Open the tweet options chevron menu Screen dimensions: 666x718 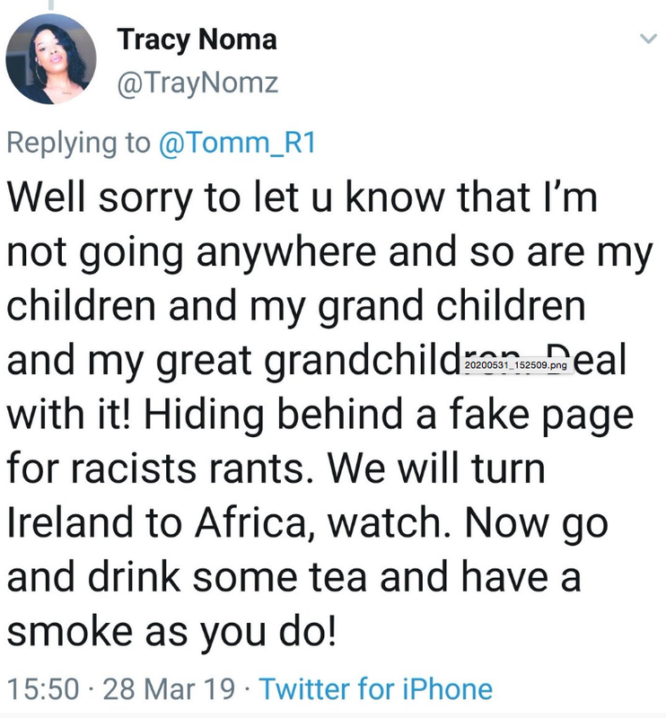coord(648,39)
